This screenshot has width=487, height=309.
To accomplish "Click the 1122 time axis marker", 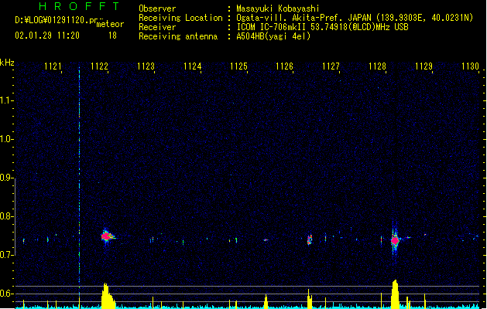I will (99, 66).
